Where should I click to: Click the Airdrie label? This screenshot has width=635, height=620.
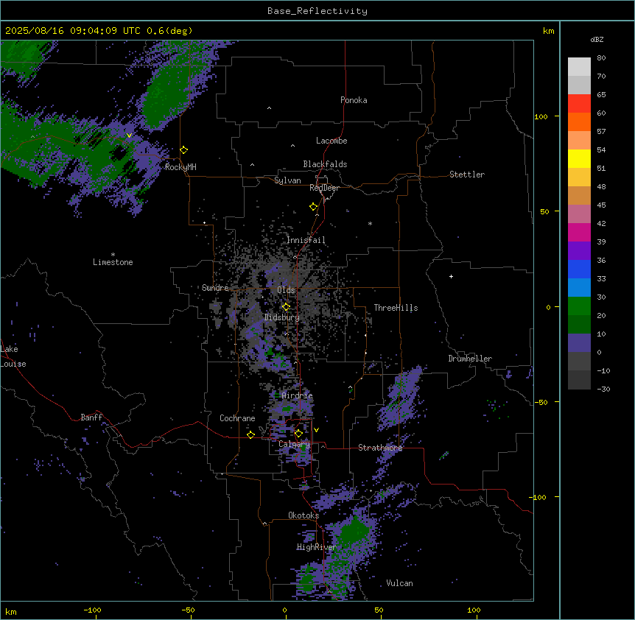click(x=297, y=395)
